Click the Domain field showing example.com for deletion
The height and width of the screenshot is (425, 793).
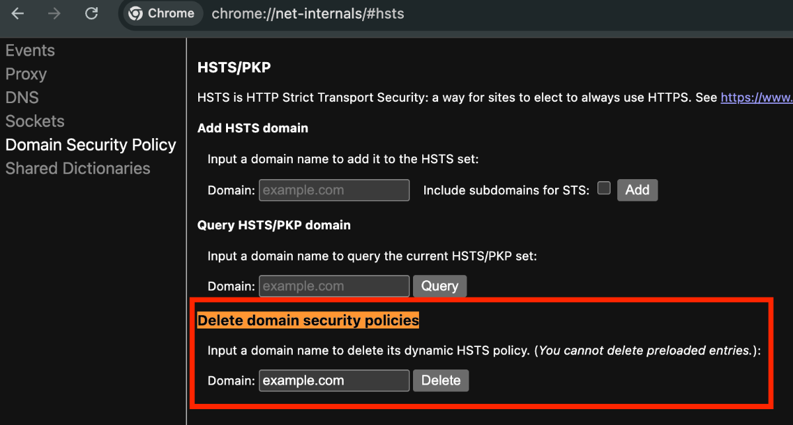[x=334, y=380]
